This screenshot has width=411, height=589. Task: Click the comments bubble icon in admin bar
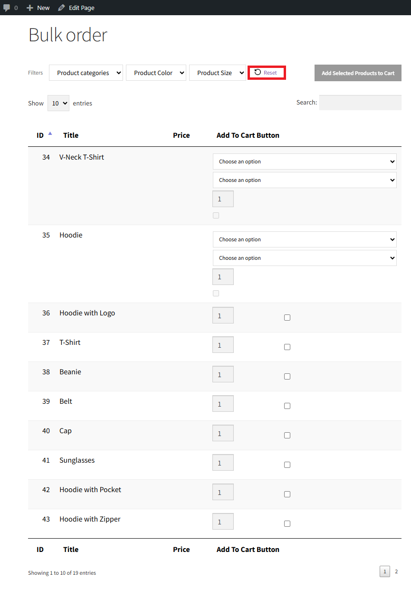pyautogui.click(x=7, y=8)
